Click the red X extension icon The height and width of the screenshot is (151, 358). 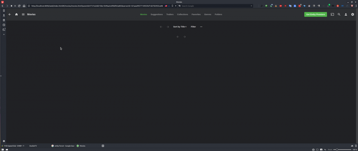click(352, 6)
